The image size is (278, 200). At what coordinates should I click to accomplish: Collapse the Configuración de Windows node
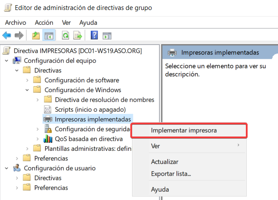tap(27, 90)
